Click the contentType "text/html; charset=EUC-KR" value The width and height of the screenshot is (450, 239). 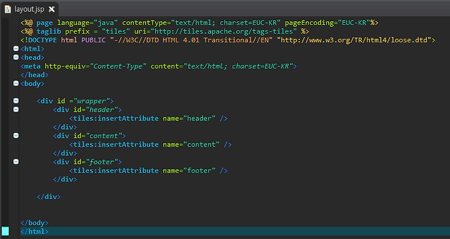226,22
